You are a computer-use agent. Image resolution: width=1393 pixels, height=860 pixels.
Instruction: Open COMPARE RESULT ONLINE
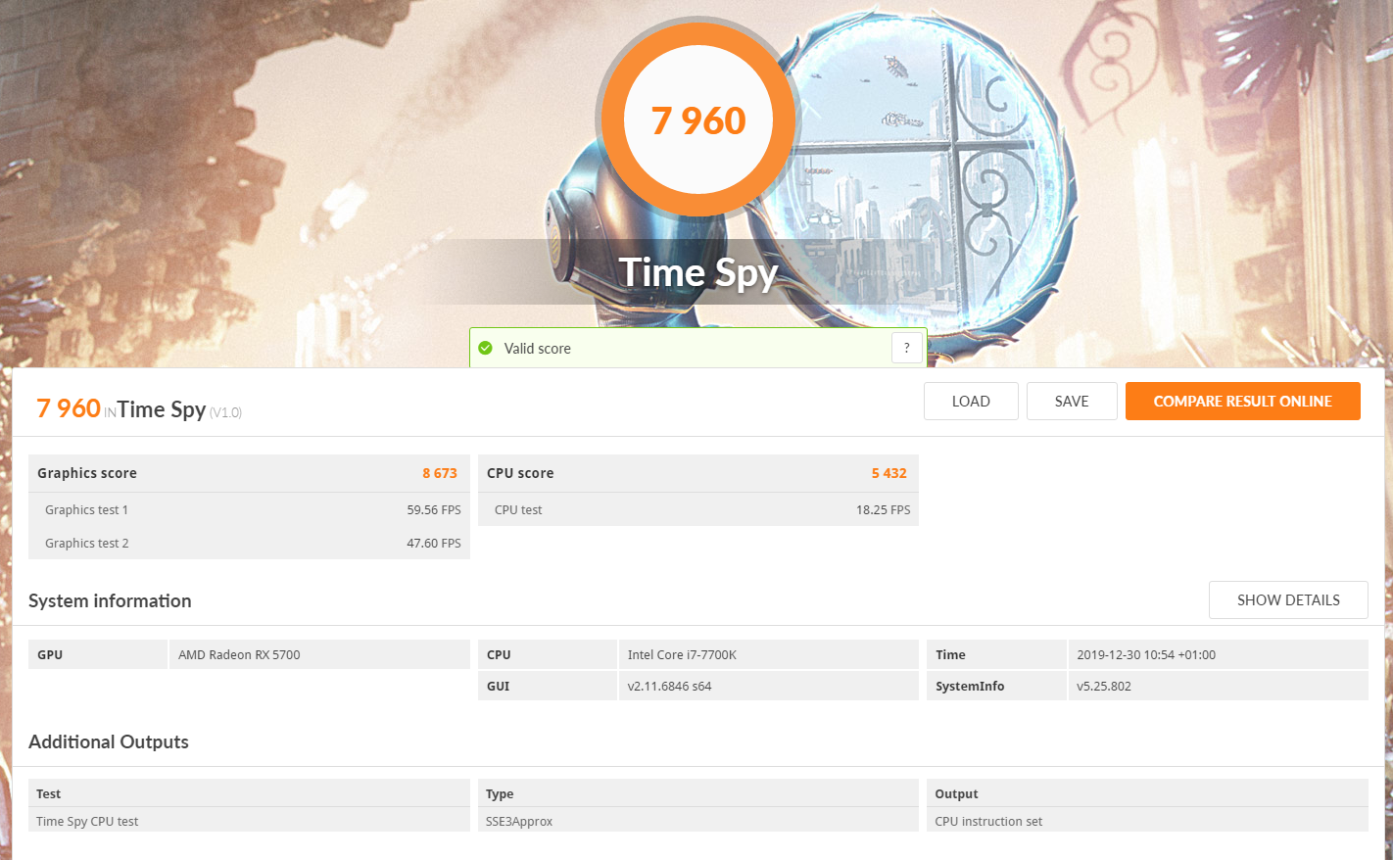tap(1242, 401)
